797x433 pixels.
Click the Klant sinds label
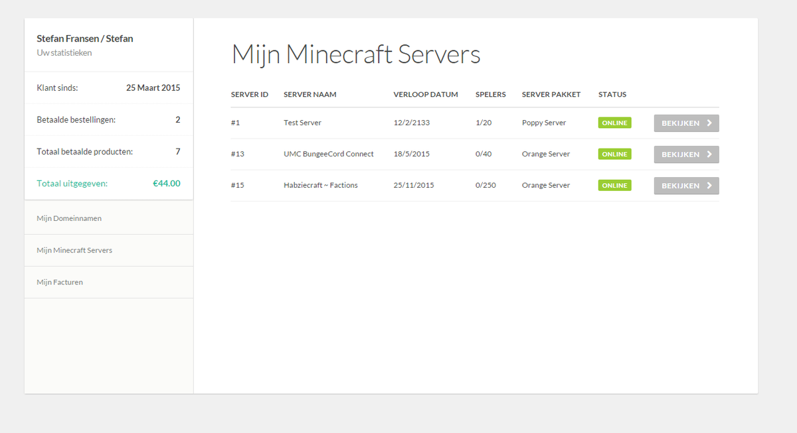[58, 88]
